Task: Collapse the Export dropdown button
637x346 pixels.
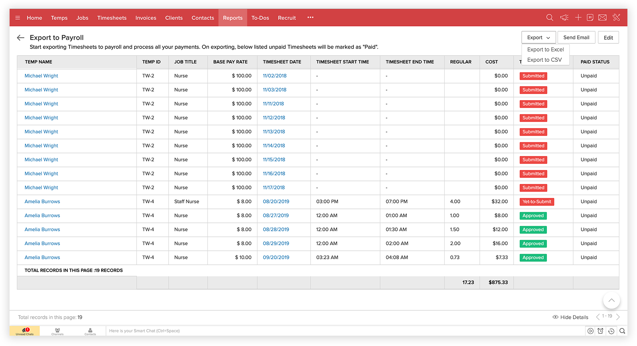Action: (x=538, y=38)
